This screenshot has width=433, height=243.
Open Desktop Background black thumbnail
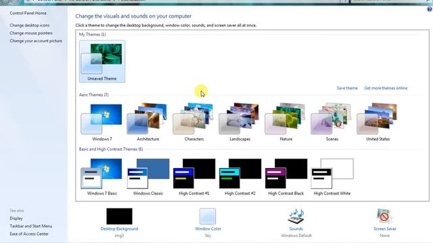point(119,216)
